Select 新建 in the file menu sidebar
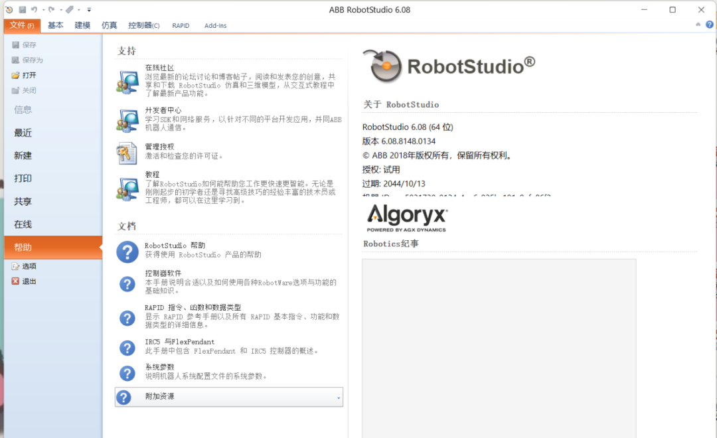The width and height of the screenshot is (717, 438). (23, 155)
